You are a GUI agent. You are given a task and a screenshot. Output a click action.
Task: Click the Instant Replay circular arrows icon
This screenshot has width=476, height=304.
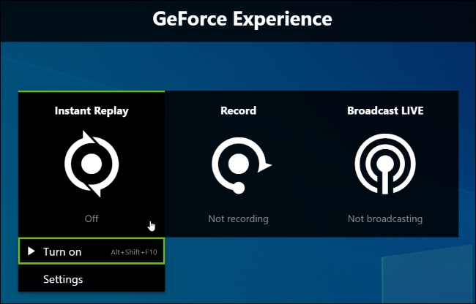(x=92, y=164)
